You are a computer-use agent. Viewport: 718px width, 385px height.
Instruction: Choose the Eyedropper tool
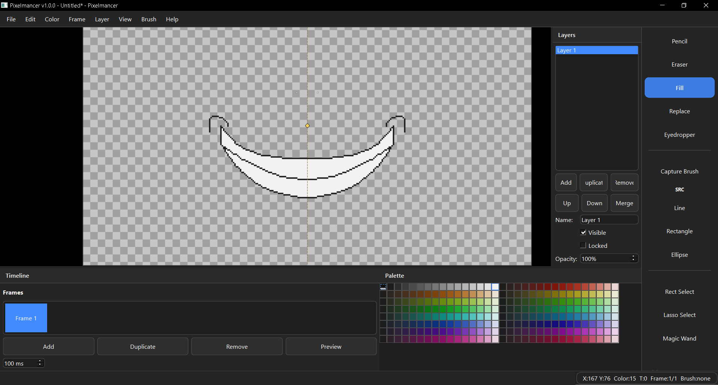click(x=679, y=135)
